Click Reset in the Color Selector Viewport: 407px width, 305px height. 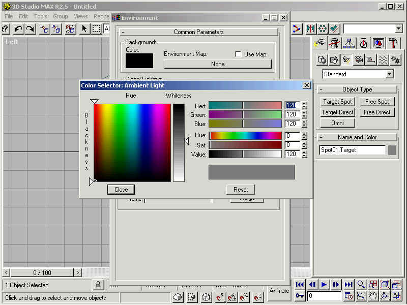point(240,189)
